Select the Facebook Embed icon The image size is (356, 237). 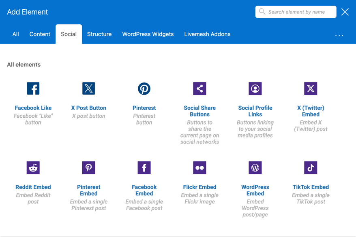coord(144,167)
